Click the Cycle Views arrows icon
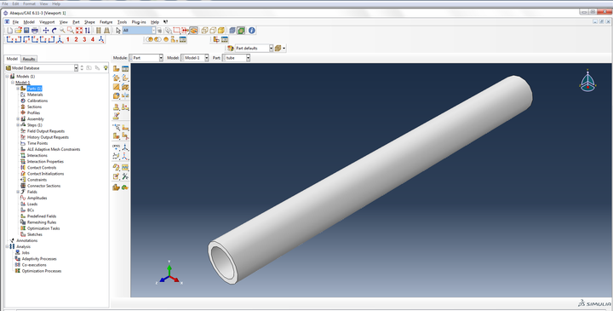The height and width of the screenshot is (311, 613). pos(87,31)
